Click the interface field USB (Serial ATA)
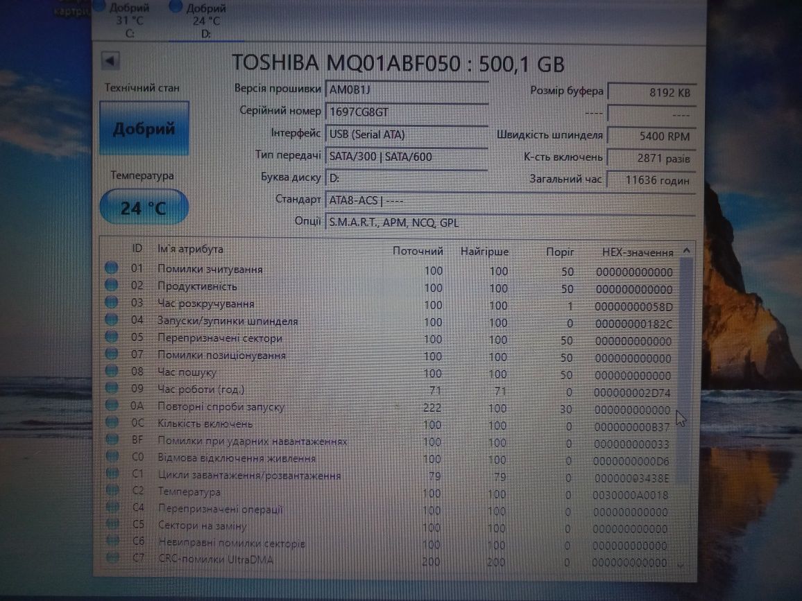Viewport: 802px width, 601px height. click(x=407, y=134)
